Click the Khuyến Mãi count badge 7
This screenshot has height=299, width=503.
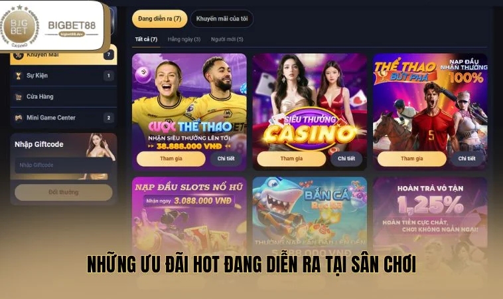[x=108, y=54]
